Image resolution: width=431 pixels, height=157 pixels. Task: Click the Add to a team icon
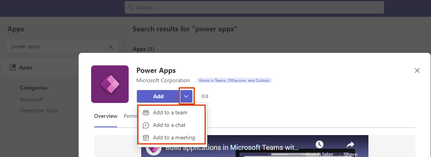(x=146, y=112)
